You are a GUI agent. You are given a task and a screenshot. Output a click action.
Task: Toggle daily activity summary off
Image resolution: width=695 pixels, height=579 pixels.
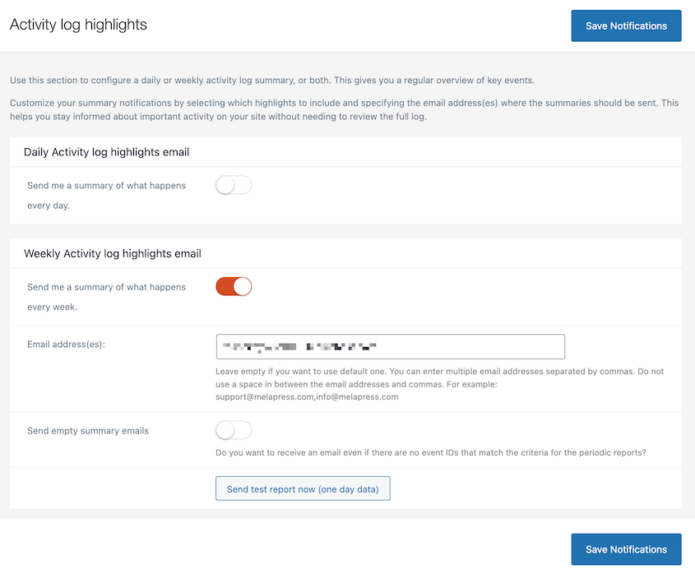(x=233, y=184)
